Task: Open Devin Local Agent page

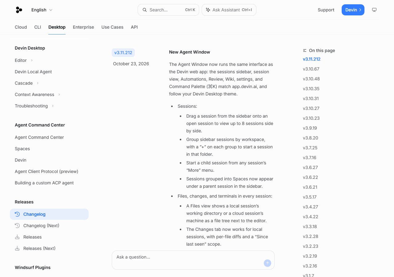Action: 33,72
